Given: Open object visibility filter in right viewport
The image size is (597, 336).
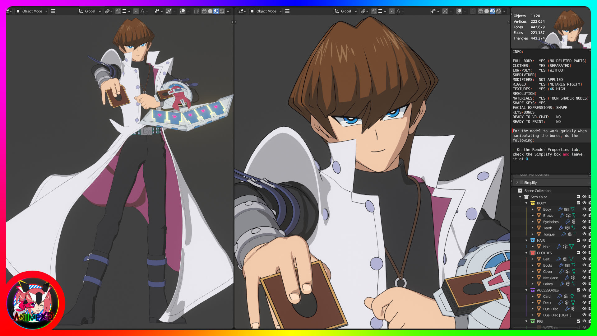Looking at the screenshot, I should tap(435, 11).
